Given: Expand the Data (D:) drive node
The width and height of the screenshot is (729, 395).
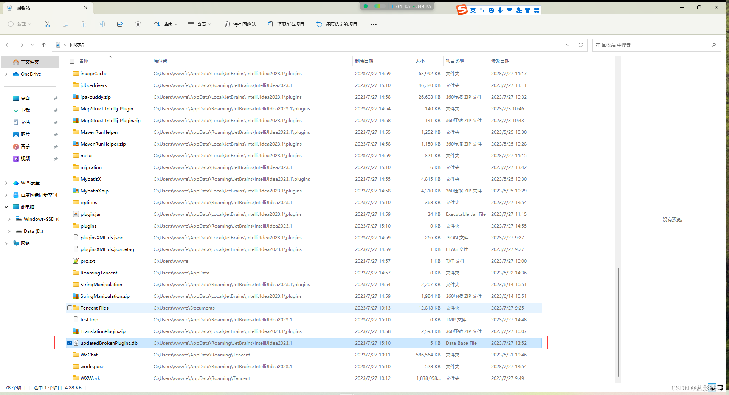Looking at the screenshot, I should click(9, 231).
